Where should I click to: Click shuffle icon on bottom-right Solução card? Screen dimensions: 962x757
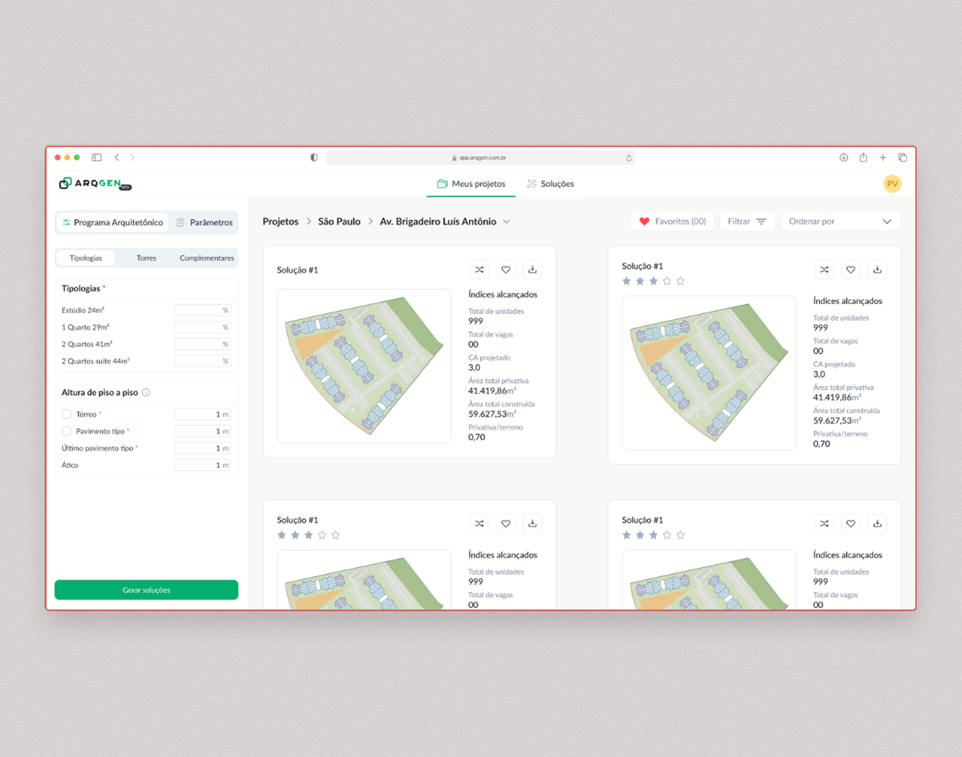click(824, 524)
